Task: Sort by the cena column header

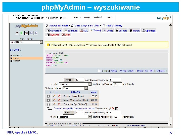Action: coord(94,92)
